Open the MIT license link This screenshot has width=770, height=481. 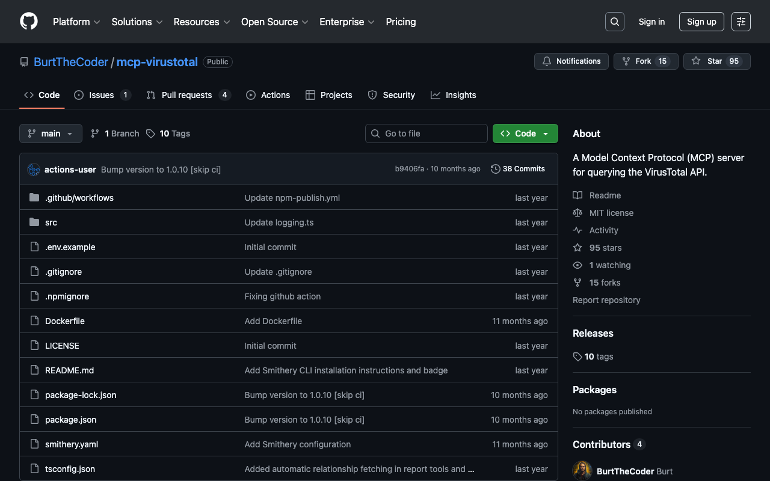tap(611, 213)
